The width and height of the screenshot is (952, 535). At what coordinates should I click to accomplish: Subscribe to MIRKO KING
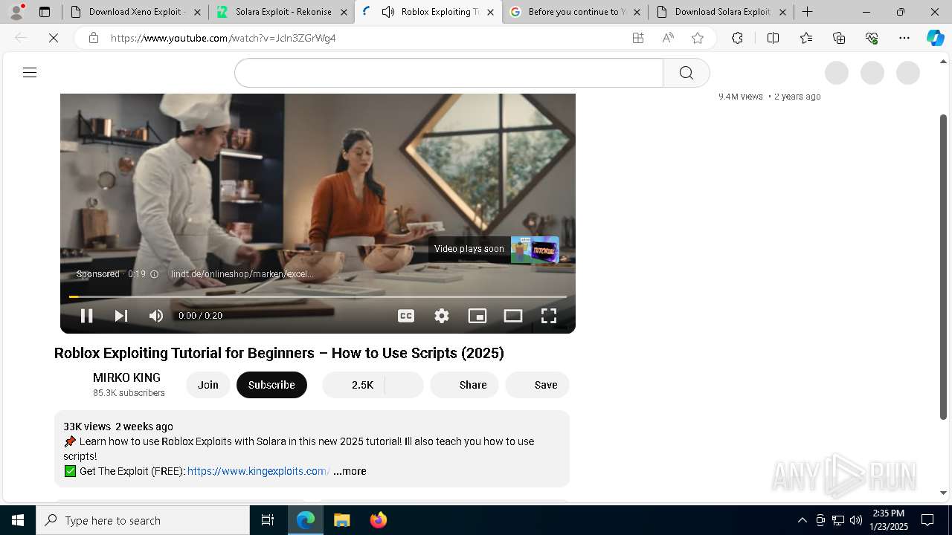click(271, 385)
